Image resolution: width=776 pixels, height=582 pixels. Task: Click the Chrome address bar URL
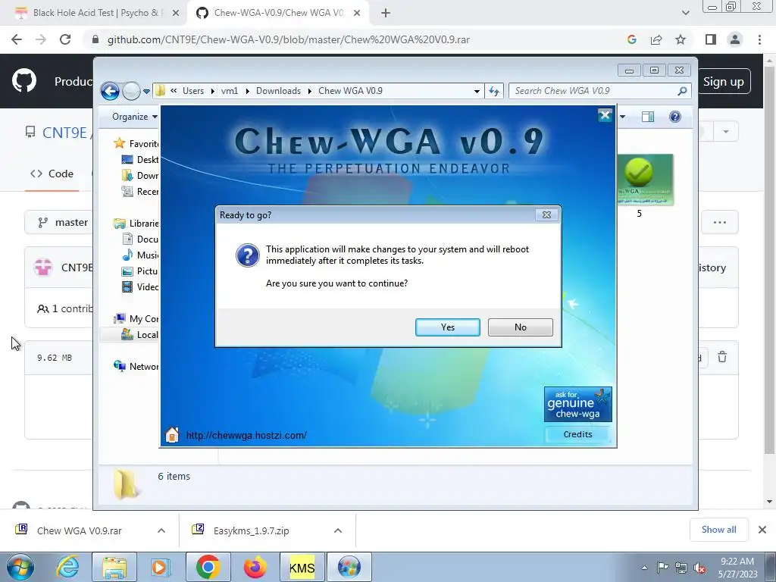pyautogui.click(x=289, y=39)
